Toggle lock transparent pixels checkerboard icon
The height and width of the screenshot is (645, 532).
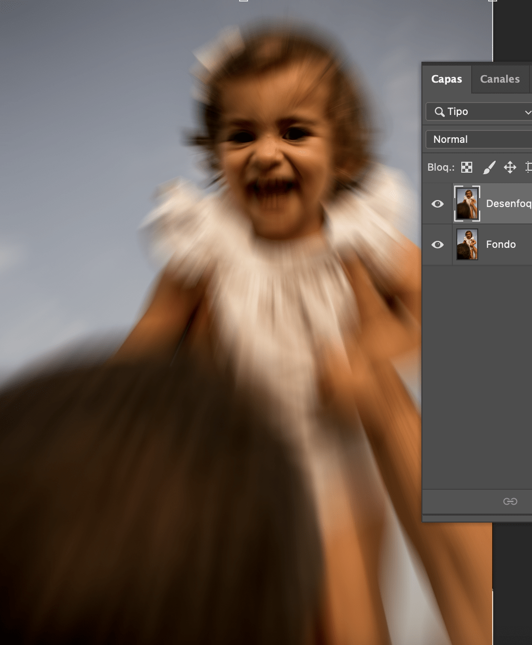pyautogui.click(x=467, y=167)
